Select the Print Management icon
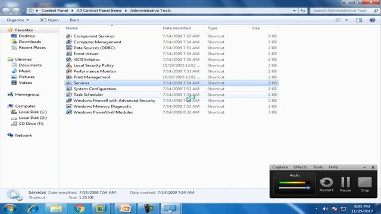The image size is (381, 214). [69, 77]
